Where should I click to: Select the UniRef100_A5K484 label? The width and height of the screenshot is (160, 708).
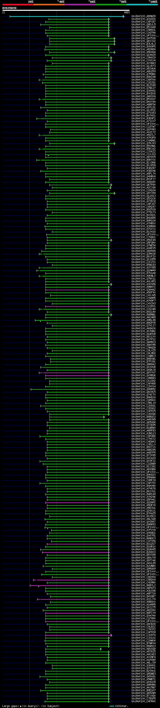pyautogui.click(x=143, y=52)
